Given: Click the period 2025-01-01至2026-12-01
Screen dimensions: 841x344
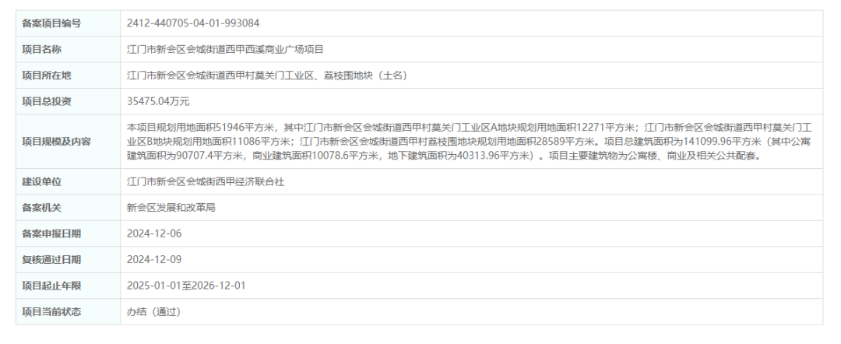Looking at the screenshot, I should point(186,286).
